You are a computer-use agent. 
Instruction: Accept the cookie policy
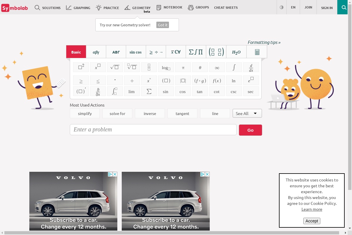[x=312, y=221]
